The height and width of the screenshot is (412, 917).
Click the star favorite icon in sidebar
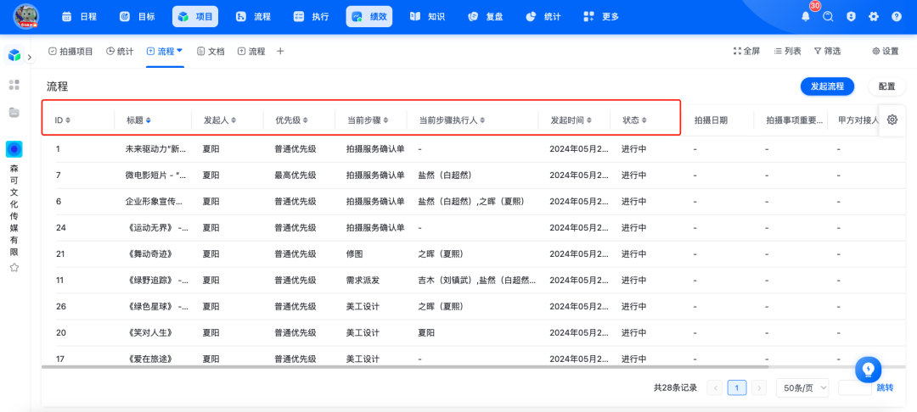click(x=14, y=267)
